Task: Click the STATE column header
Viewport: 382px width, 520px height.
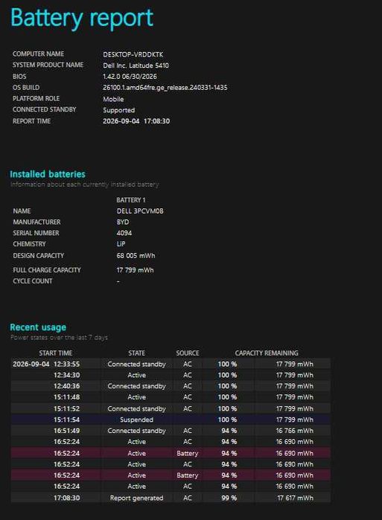Action: [136, 353]
